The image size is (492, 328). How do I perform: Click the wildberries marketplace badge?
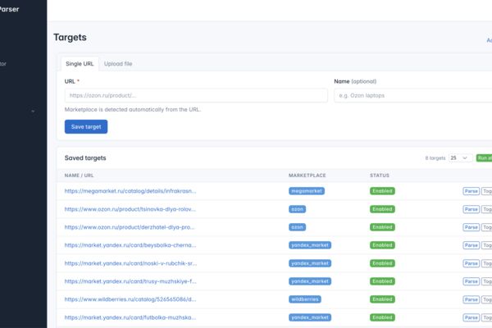pyautogui.click(x=305, y=299)
